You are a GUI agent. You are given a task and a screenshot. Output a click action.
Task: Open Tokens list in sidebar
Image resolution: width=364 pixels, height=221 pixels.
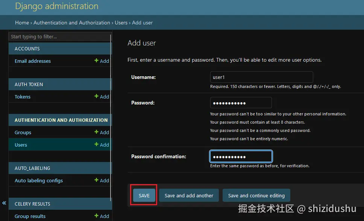(23, 97)
